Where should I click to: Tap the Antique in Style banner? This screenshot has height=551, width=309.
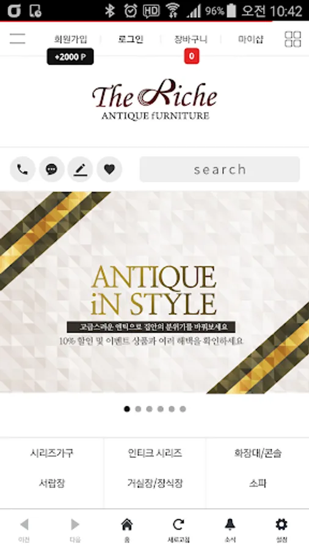[154, 293]
